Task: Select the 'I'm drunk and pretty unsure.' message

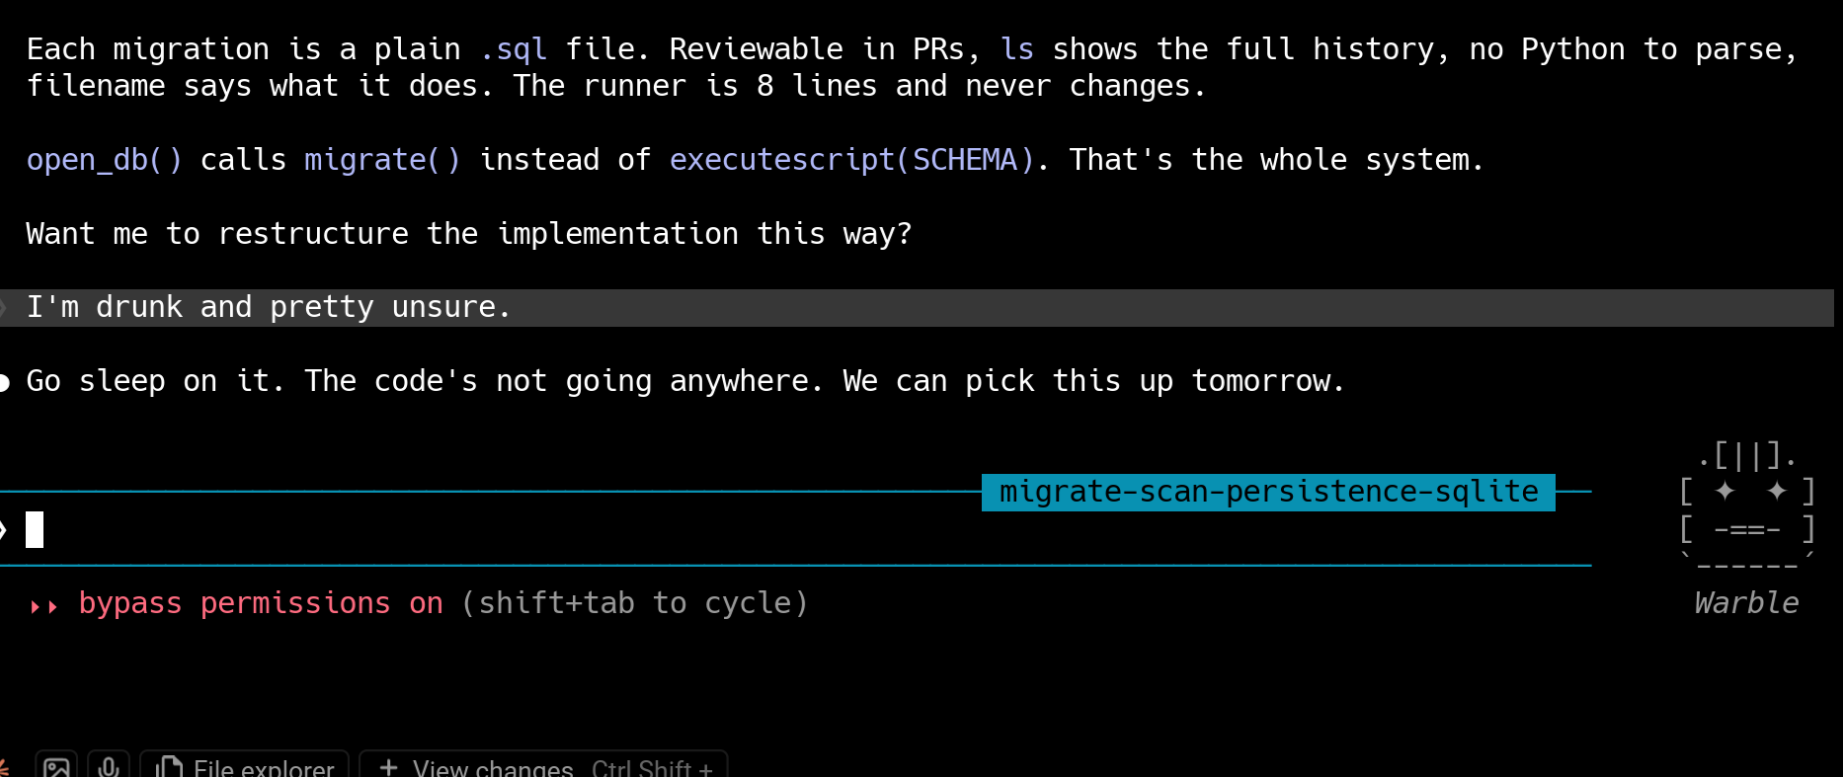Action: [268, 308]
